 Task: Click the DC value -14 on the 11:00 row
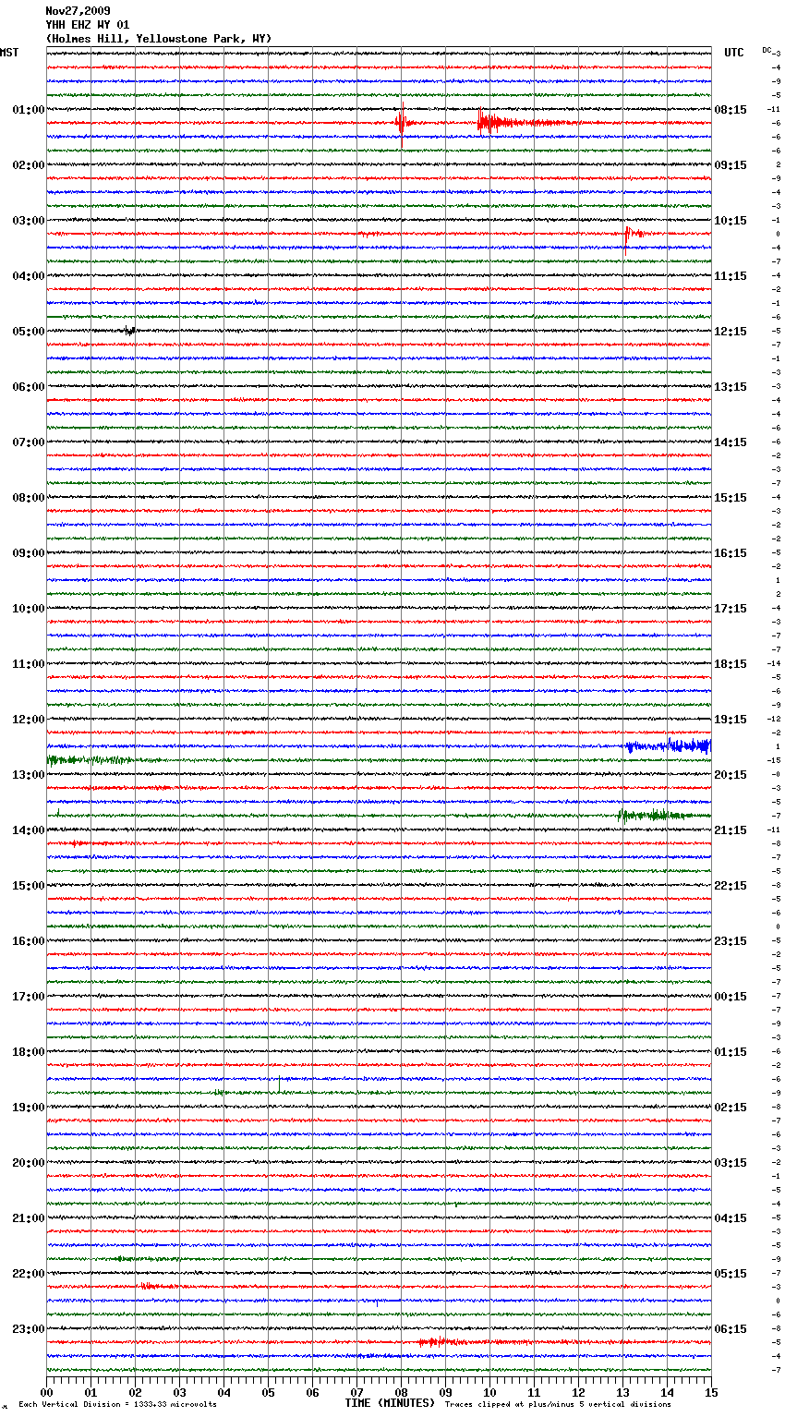[774, 663]
